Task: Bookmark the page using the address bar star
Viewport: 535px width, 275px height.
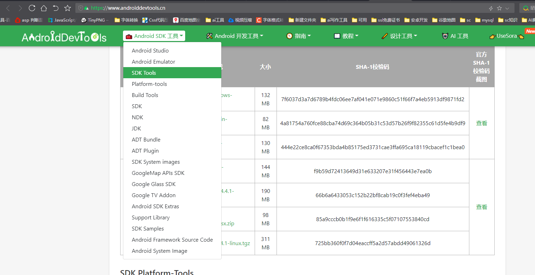Action: (499, 8)
